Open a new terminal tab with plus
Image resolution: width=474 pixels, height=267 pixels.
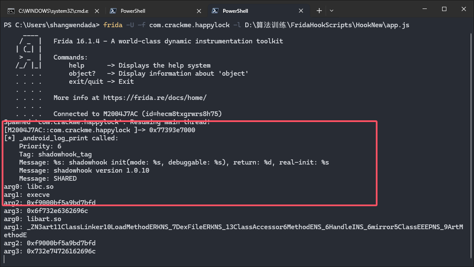pos(319,11)
